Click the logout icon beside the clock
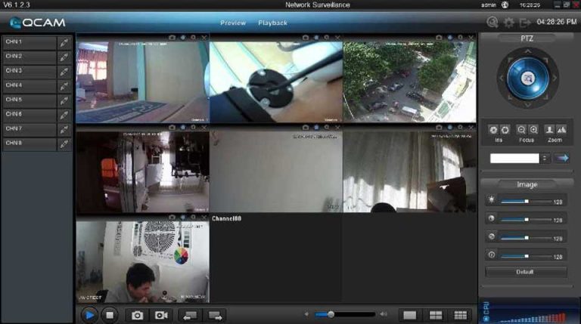The width and height of the screenshot is (581, 324). coord(525,23)
